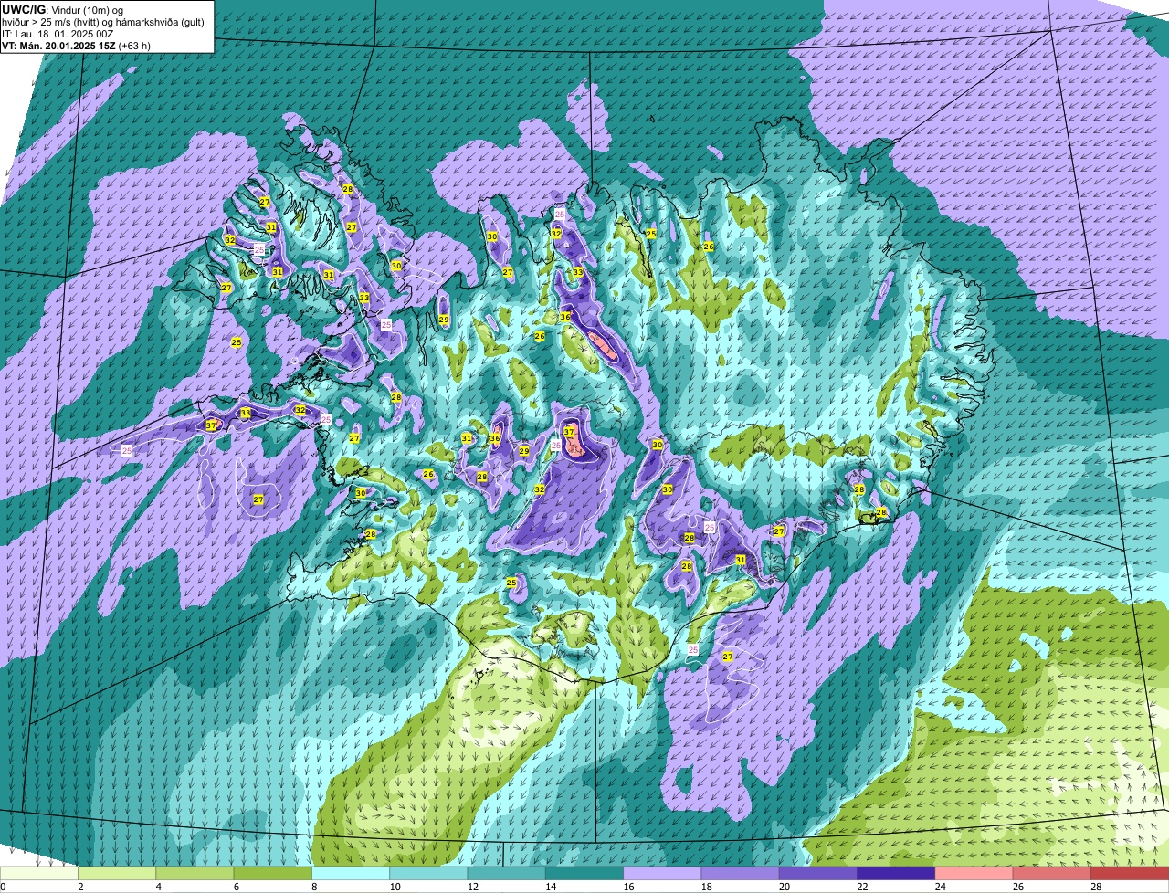Select the 24–26 m/s light pink swatch

[x=974, y=874]
